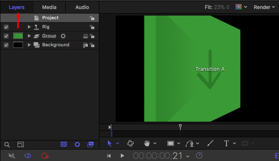Viewport: 279px width, 161px height.
Task: Select the 3D Transform orbit tool
Action: [130, 143]
